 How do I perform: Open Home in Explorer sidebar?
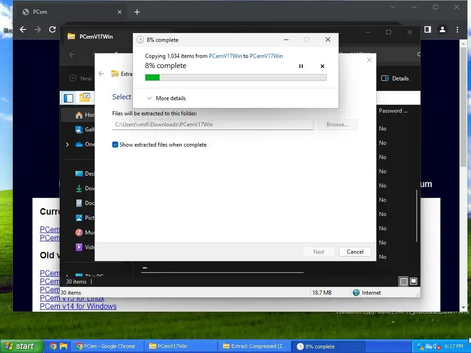tap(85, 115)
